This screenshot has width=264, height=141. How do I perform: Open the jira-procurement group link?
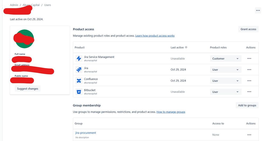click(86, 133)
